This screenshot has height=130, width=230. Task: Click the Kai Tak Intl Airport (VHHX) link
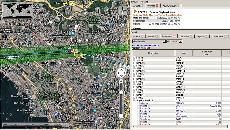tap(145, 45)
